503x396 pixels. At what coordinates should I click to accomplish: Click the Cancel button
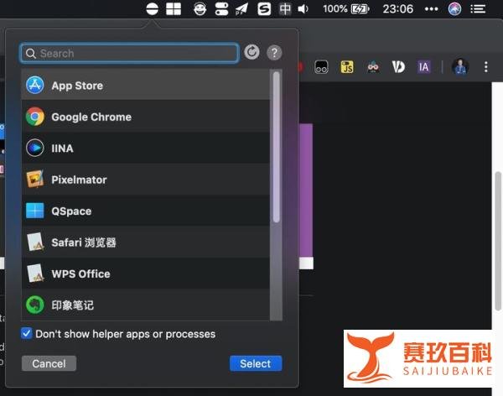[x=49, y=363]
